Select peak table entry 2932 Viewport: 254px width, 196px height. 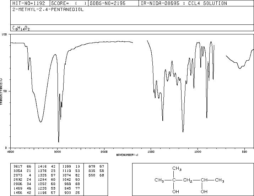[18, 179]
